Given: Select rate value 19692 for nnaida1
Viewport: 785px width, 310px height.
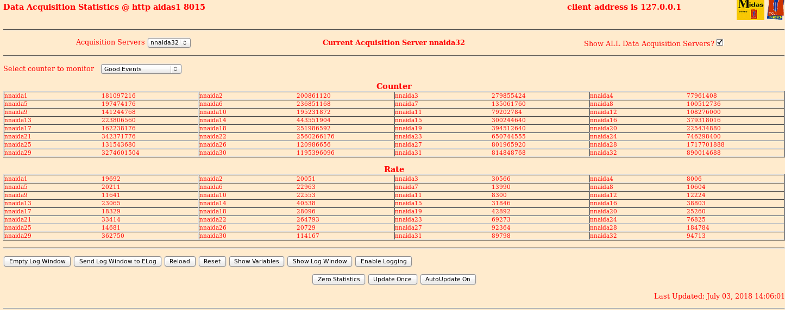Looking at the screenshot, I should point(111,179).
